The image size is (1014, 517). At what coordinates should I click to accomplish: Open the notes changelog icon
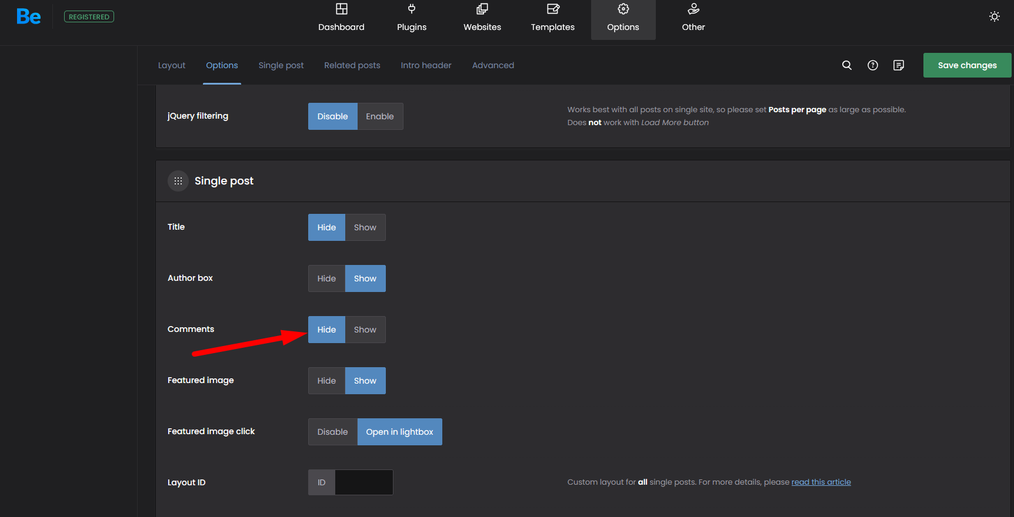point(898,65)
